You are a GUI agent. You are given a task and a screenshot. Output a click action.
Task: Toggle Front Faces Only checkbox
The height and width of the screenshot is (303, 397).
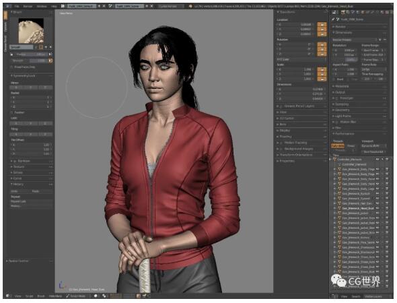pos(11,67)
